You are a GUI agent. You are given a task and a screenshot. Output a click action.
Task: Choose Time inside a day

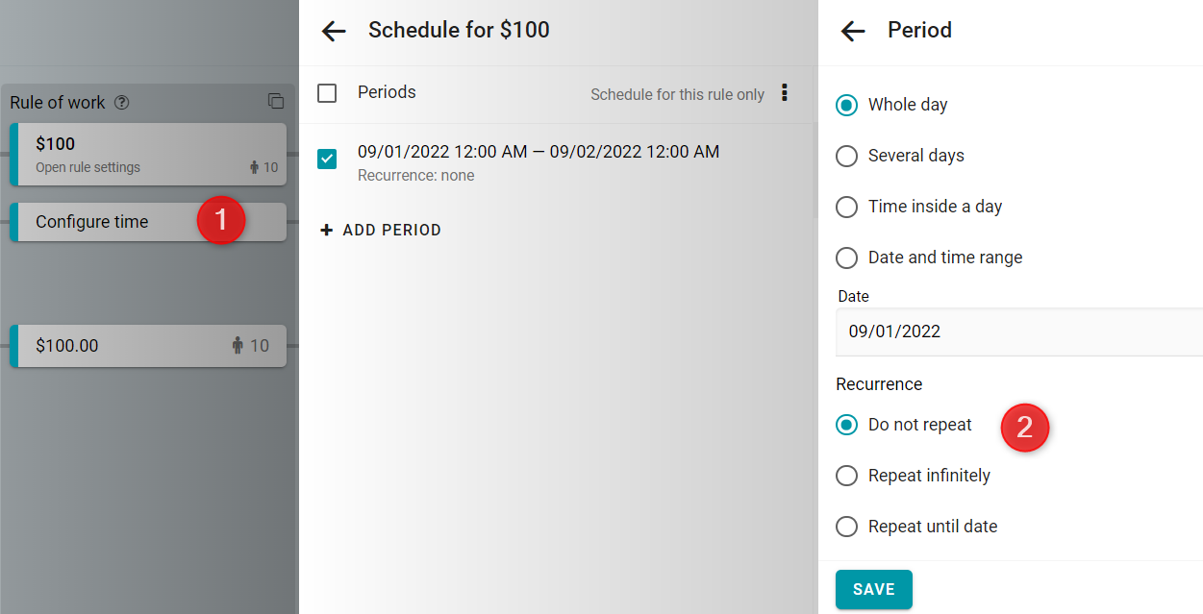point(846,207)
